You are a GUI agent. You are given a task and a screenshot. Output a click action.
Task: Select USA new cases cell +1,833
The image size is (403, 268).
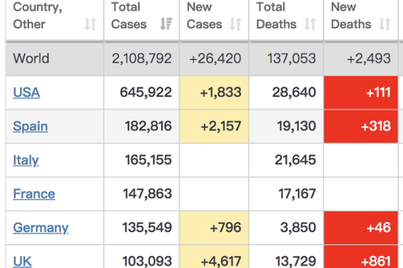click(x=220, y=92)
